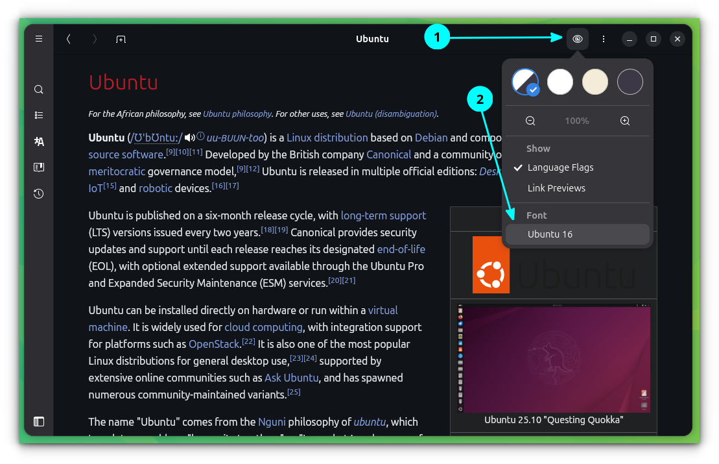Image resolution: width=719 pixels, height=464 pixels.
Task: Toggle Link Previews option
Action: (x=577, y=188)
